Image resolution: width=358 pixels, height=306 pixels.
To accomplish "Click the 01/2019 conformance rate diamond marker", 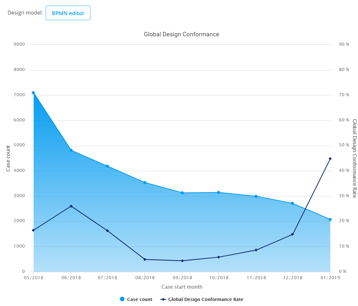I will [x=330, y=159].
